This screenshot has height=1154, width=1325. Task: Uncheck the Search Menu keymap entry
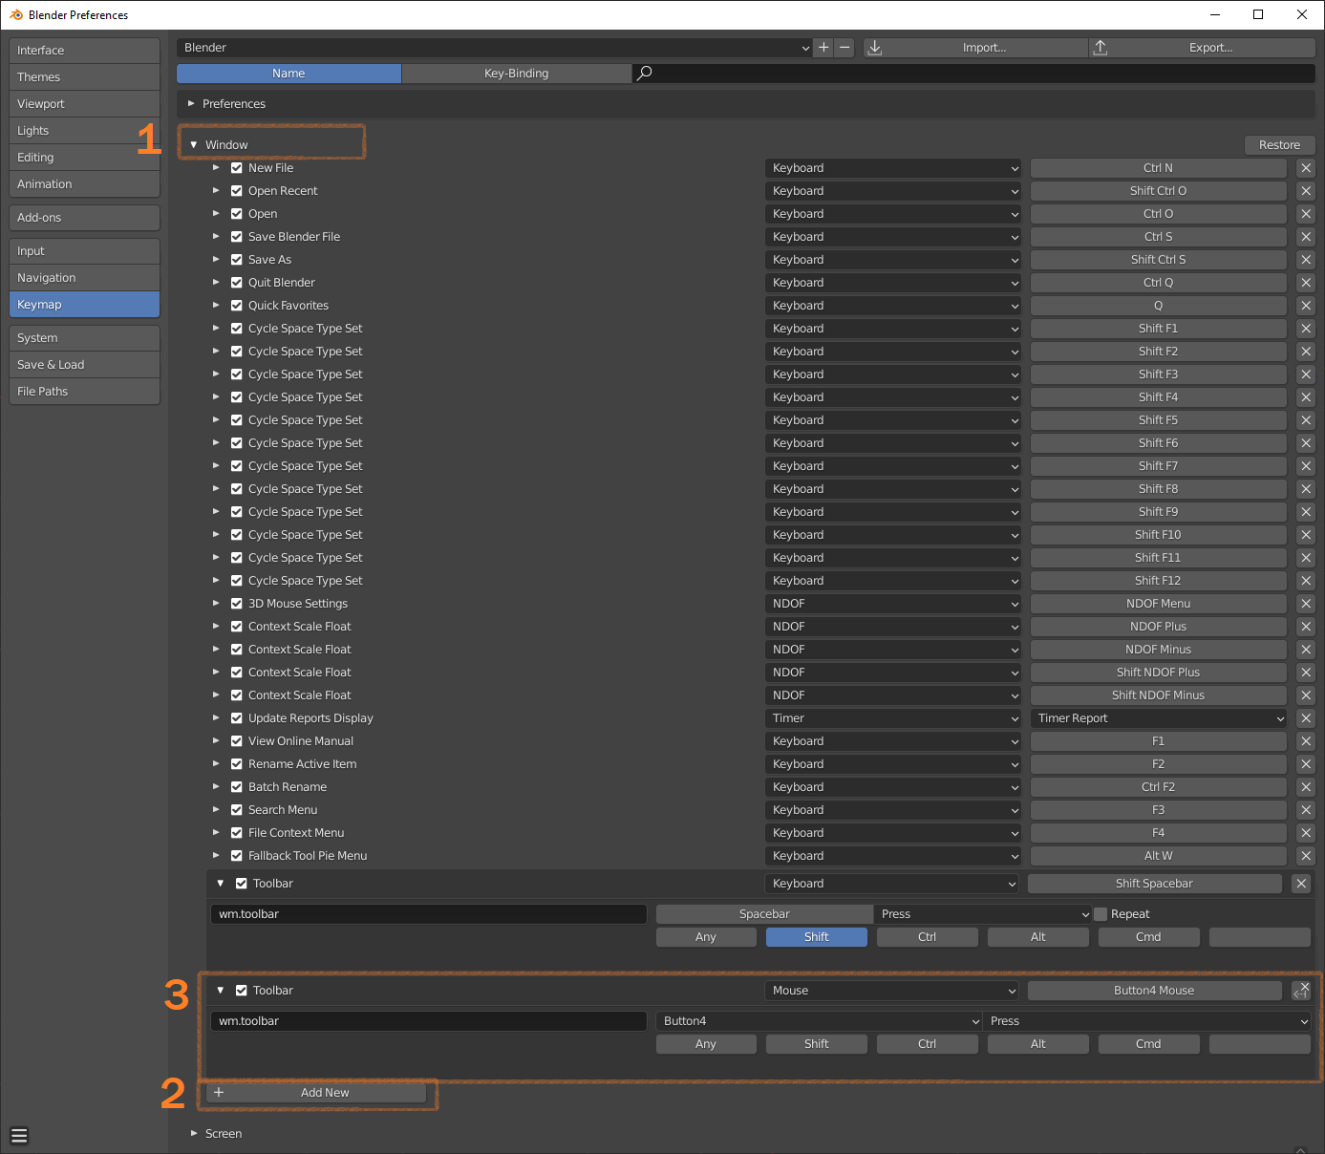(x=237, y=810)
